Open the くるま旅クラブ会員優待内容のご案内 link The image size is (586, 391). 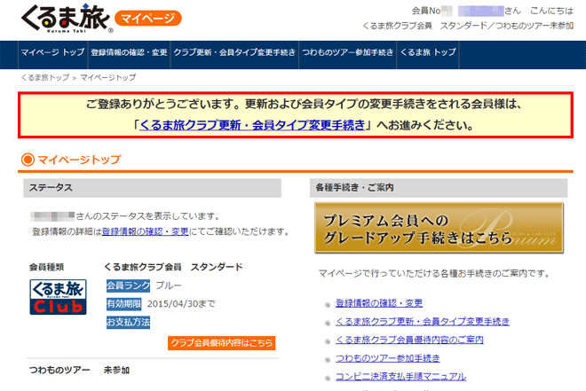[x=409, y=340]
